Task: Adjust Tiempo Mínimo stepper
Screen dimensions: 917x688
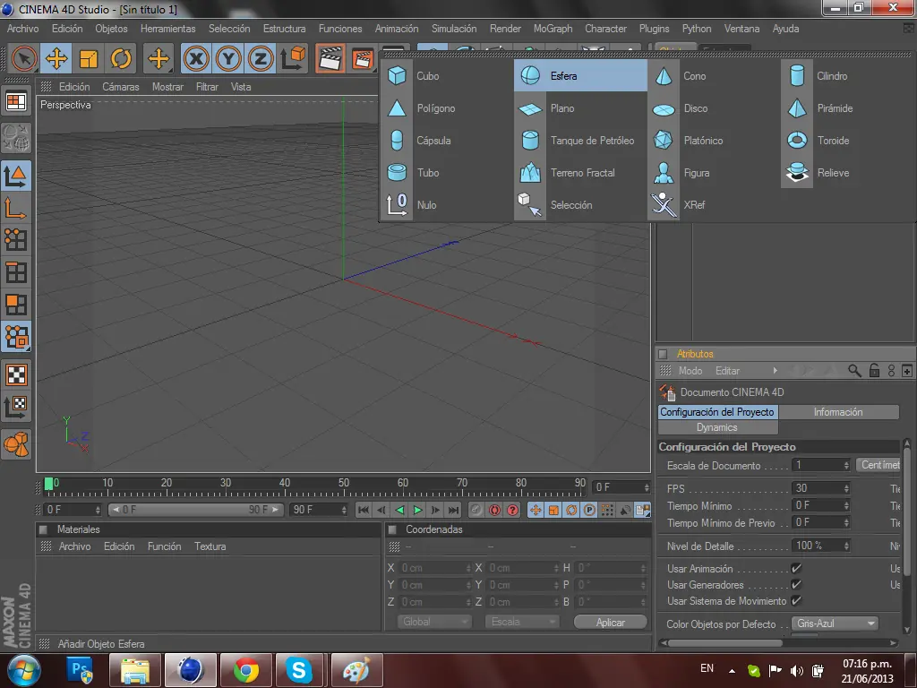Action: pos(846,505)
